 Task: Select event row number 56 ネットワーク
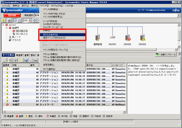pyautogui.click(x=64, y=105)
